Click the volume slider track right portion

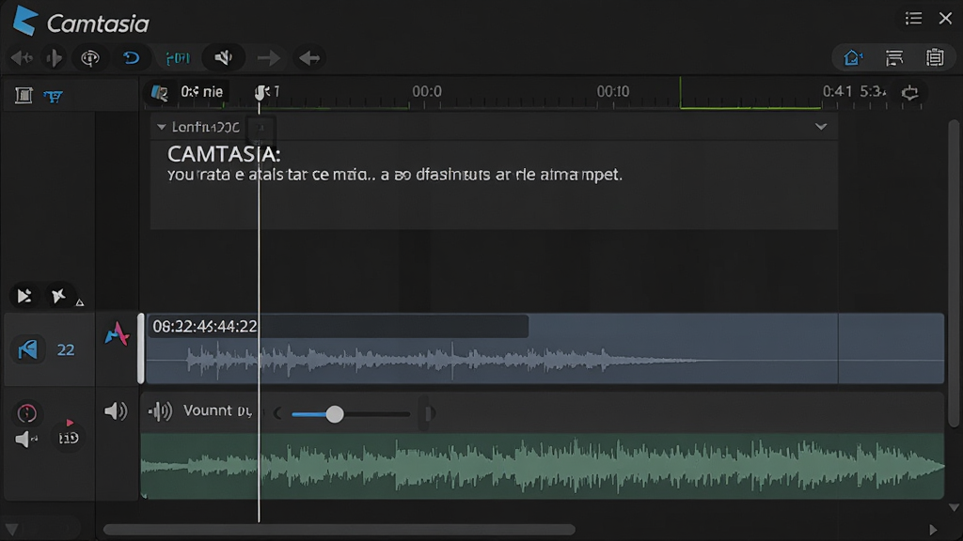click(x=376, y=414)
